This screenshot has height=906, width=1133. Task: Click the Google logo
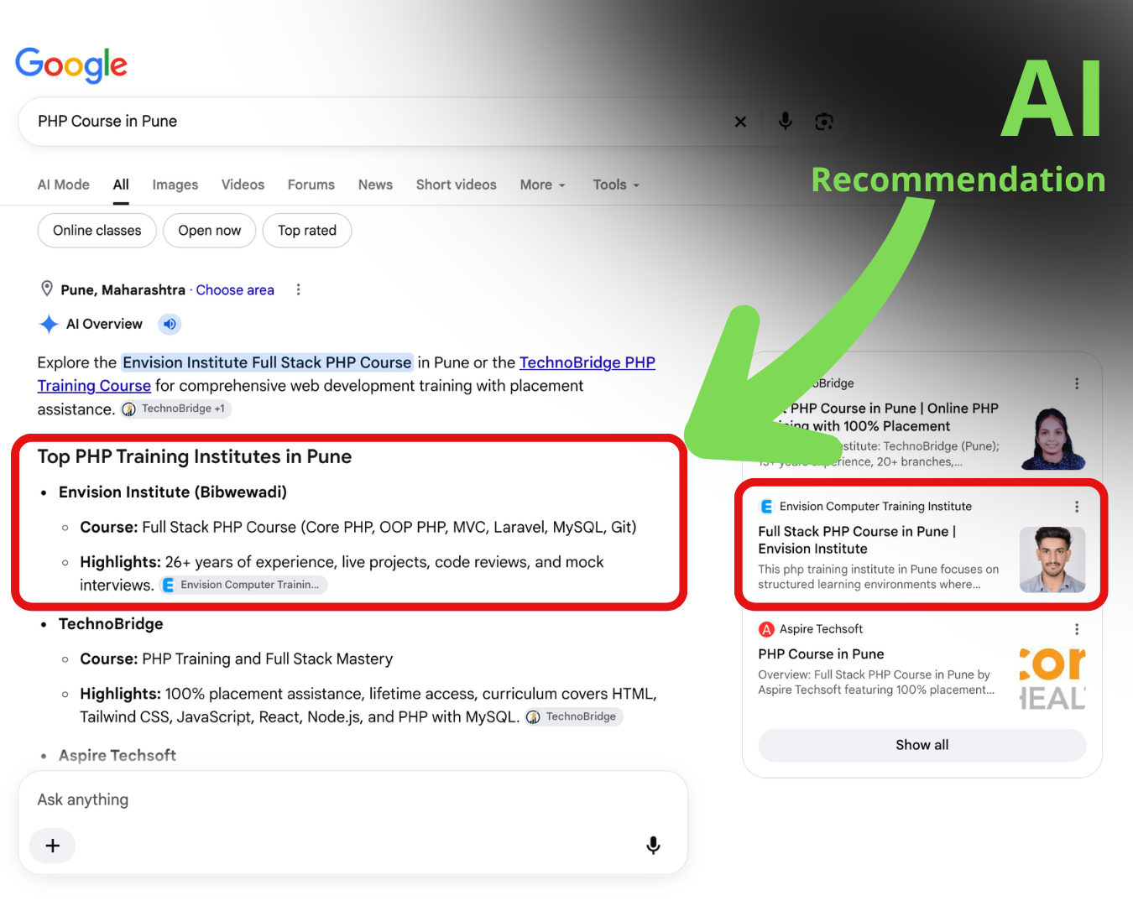[71, 65]
